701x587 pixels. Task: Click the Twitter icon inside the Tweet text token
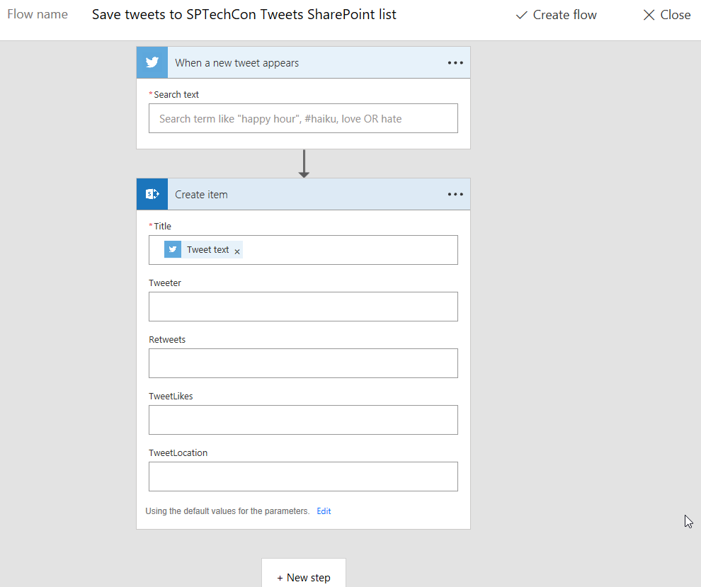tap(173, 249)
